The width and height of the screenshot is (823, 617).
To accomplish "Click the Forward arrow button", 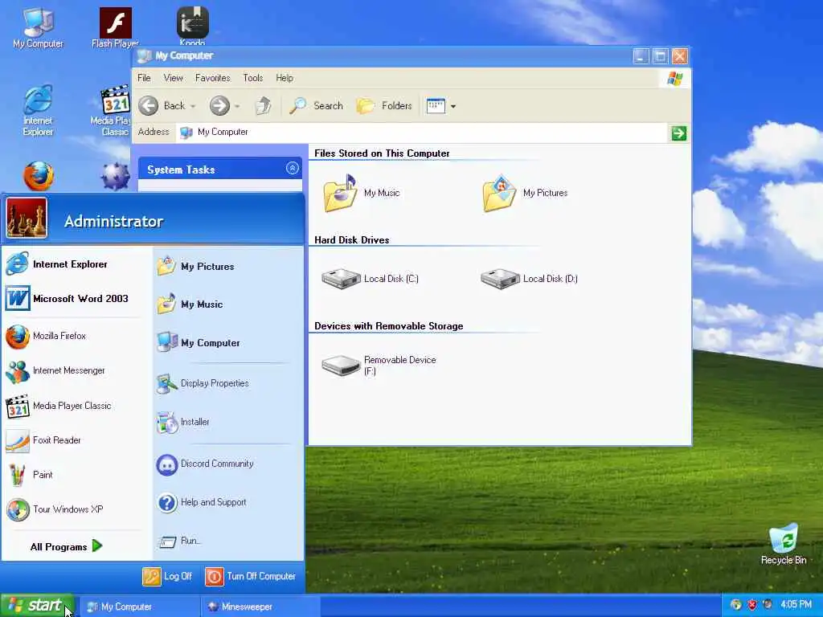I will [x=219, y=106].
